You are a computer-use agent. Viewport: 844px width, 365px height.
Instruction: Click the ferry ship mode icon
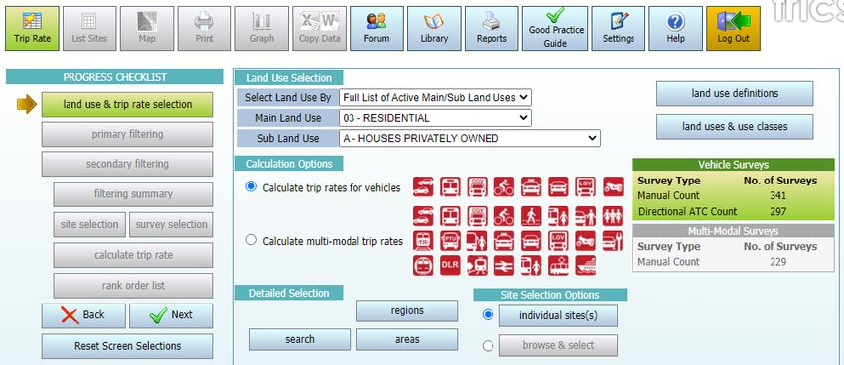coord(585,265)
